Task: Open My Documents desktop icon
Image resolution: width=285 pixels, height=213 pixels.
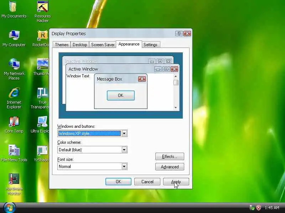Action: 14,10
